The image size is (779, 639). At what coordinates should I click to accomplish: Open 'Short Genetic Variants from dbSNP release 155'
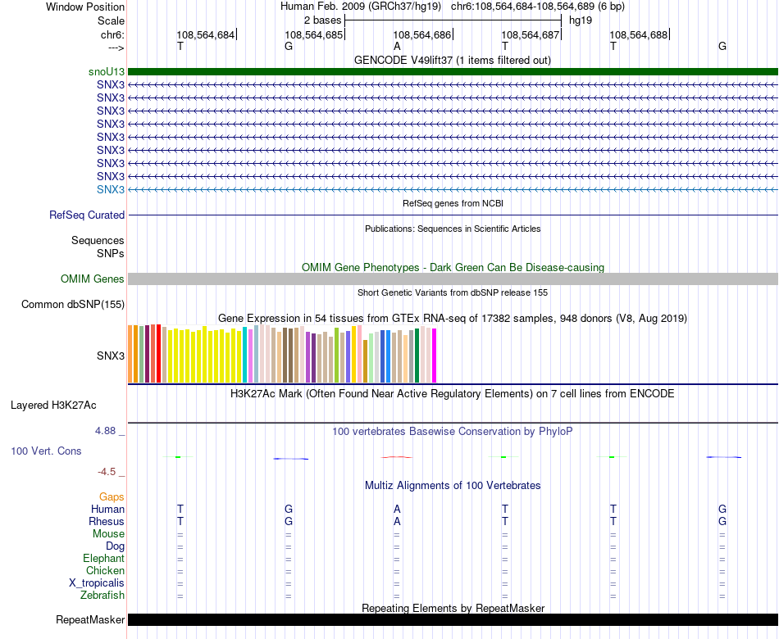tap(453, 293)
